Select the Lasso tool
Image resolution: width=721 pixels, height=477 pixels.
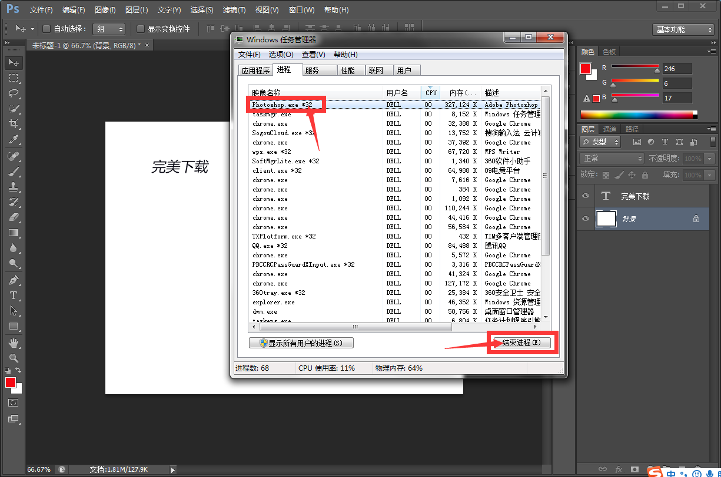point(14,93)
